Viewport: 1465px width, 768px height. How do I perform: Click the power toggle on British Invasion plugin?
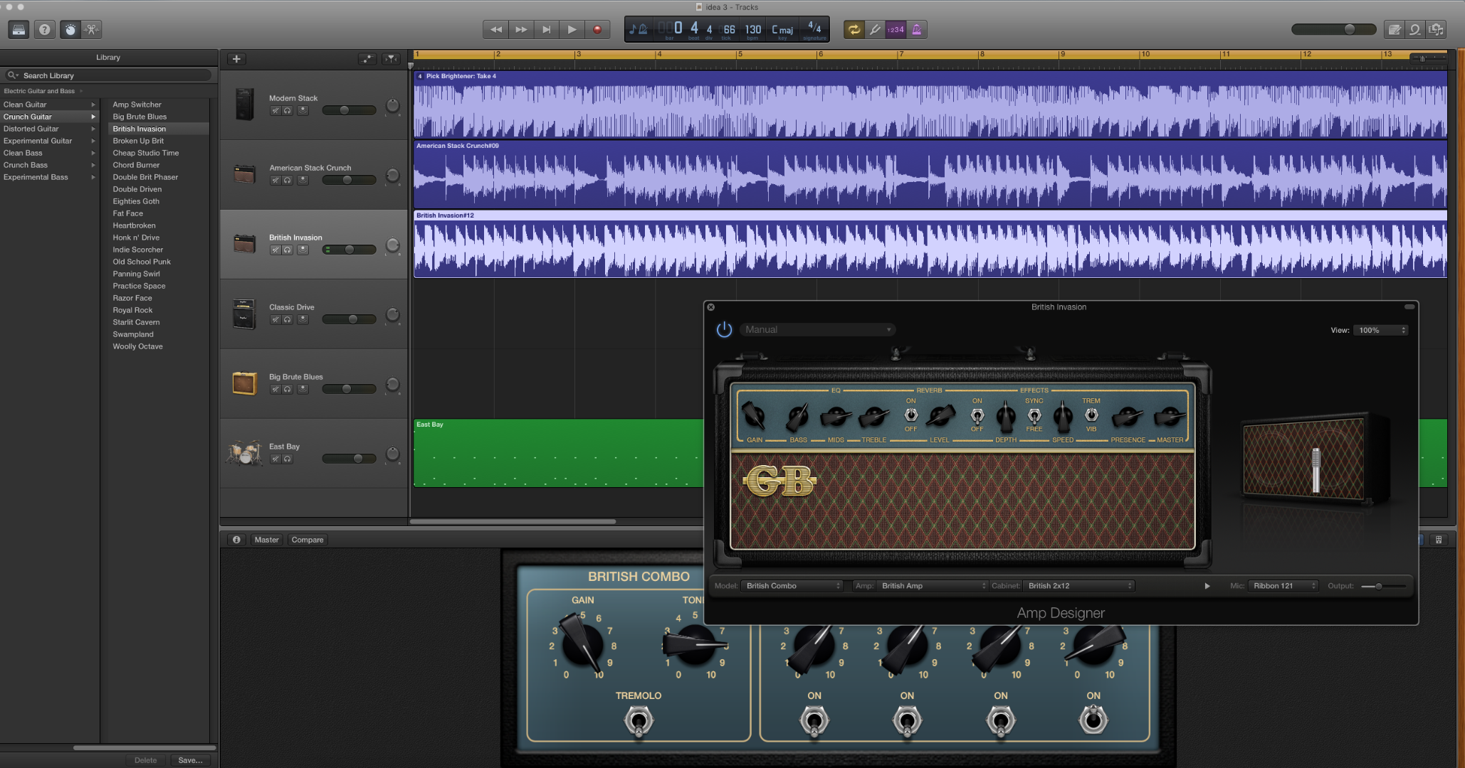[724, 329]
